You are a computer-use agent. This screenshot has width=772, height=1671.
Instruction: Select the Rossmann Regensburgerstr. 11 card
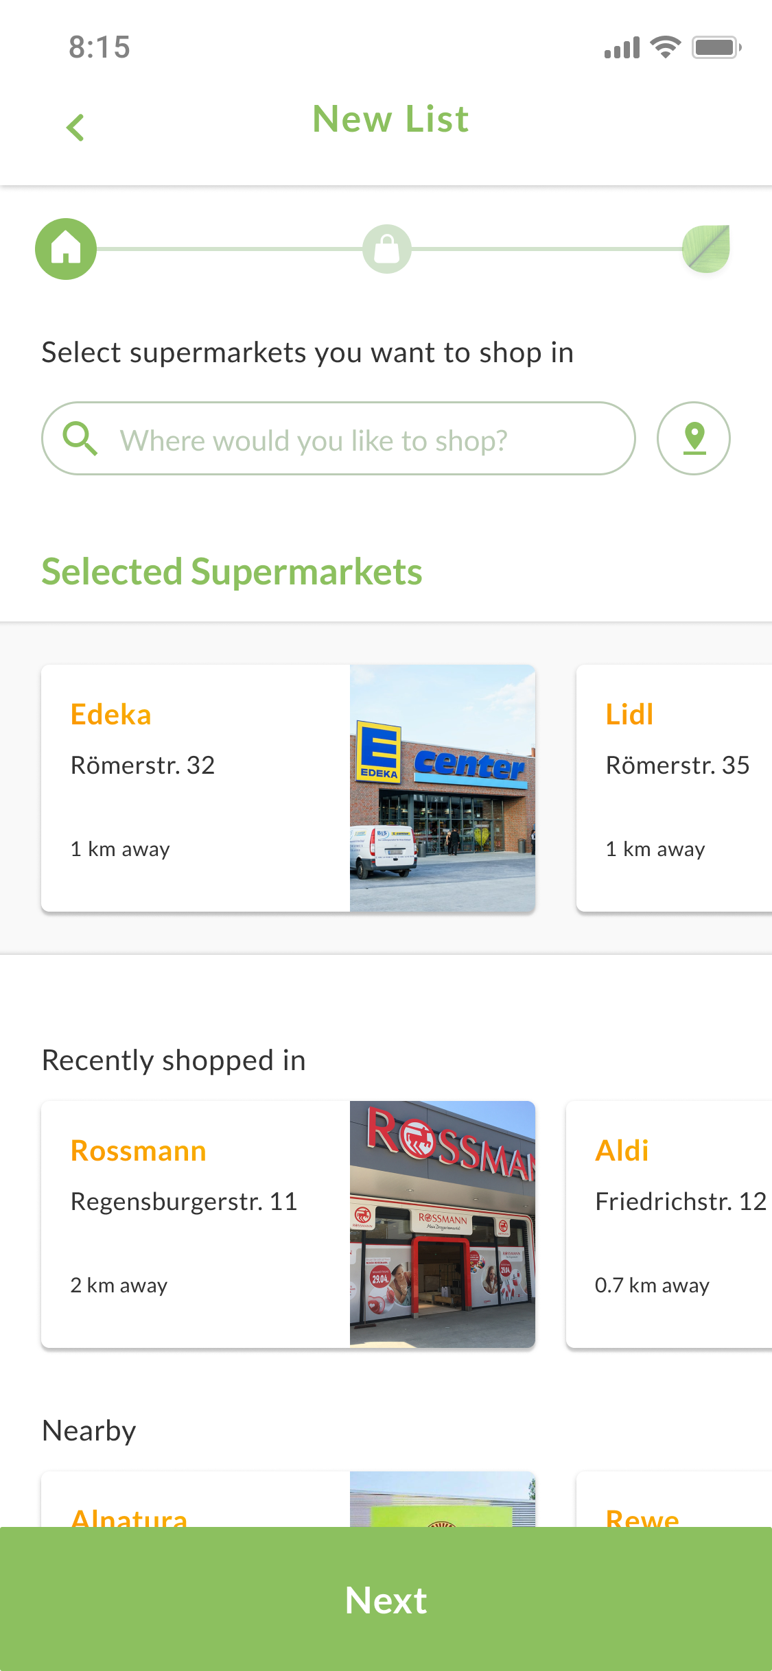click(x=288, y=1224)
